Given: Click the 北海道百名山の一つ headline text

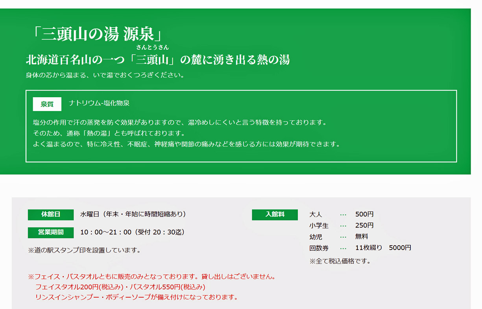Looking at the screenshot, I should point(157,60).
